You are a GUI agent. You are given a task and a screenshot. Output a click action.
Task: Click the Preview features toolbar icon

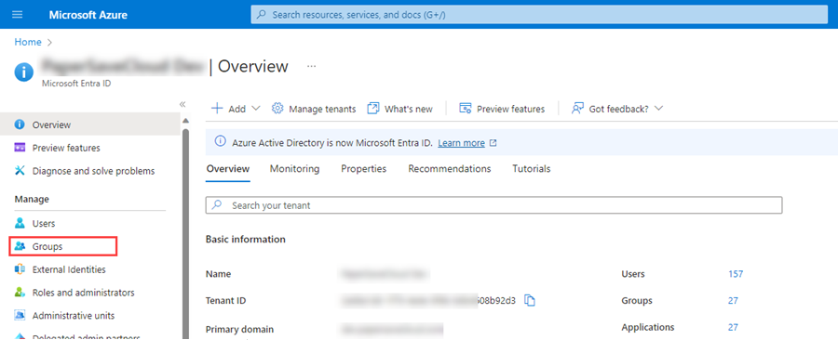click(465, 108)
